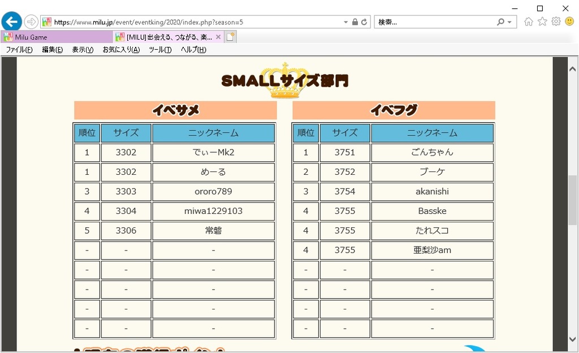Click the browser back arrow button
This screenshot has width=579, height=353.
[11, 21]
